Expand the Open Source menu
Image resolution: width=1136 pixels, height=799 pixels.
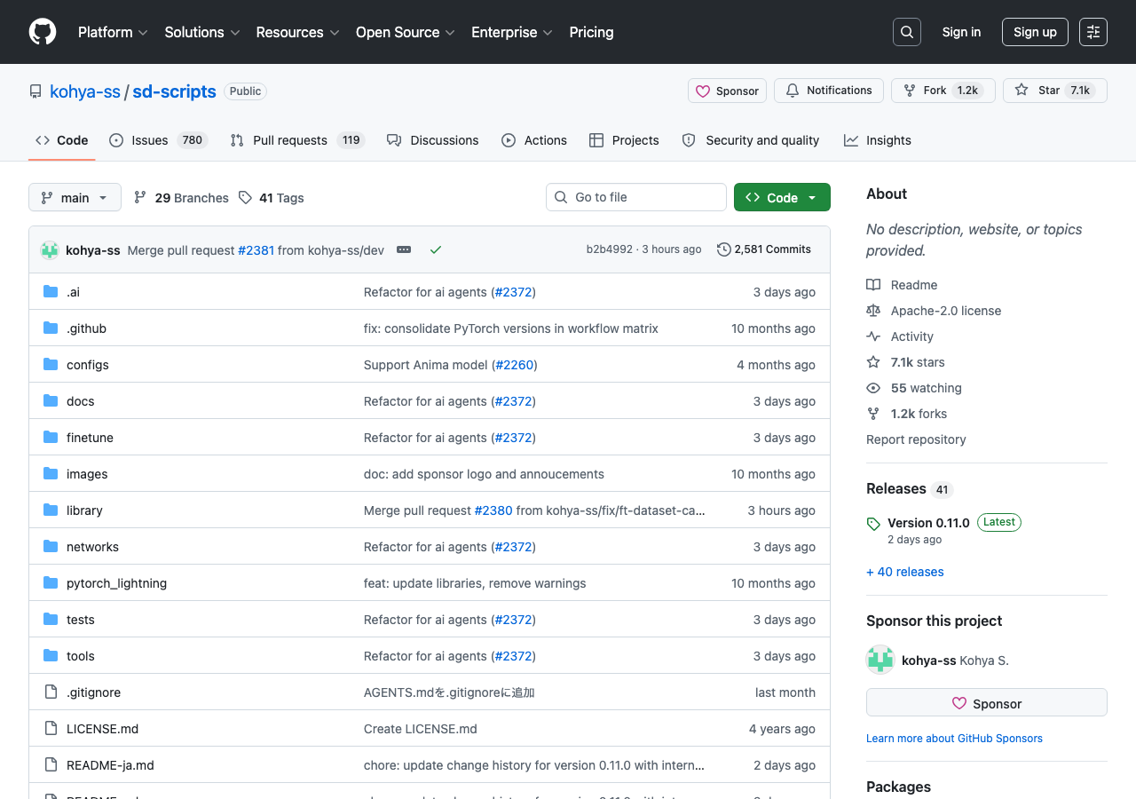[405, 32]
